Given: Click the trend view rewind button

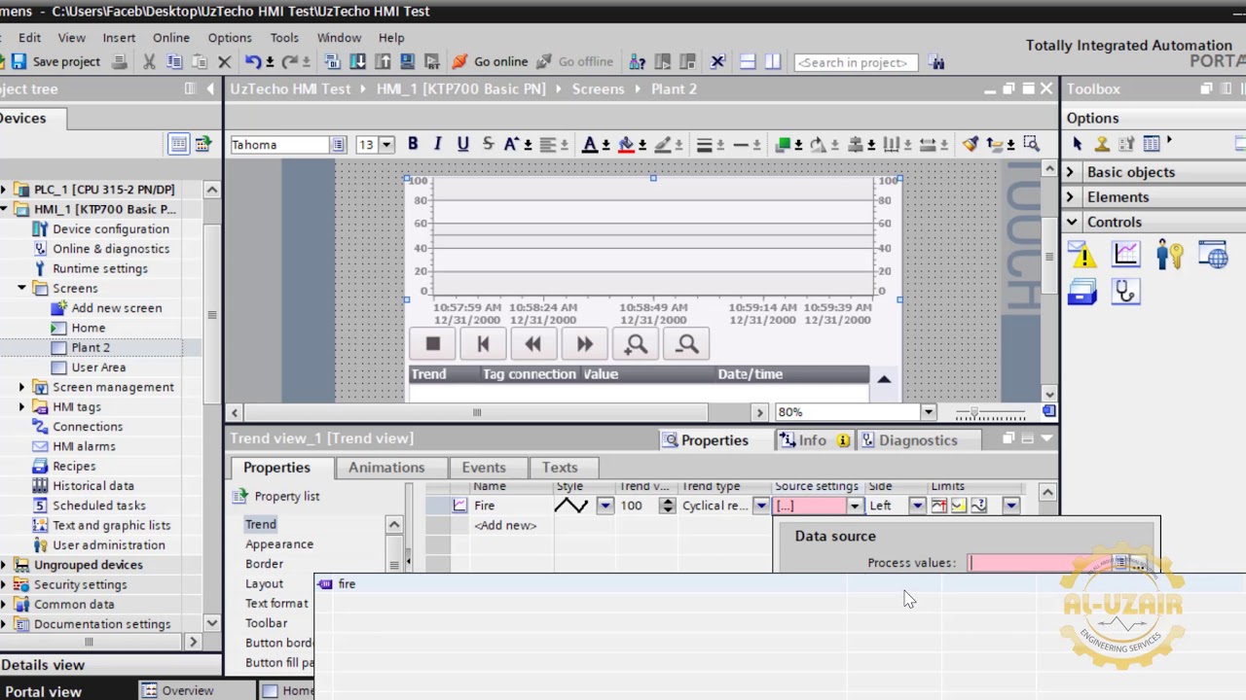Looking at the screenshot, I should [533, 344].
